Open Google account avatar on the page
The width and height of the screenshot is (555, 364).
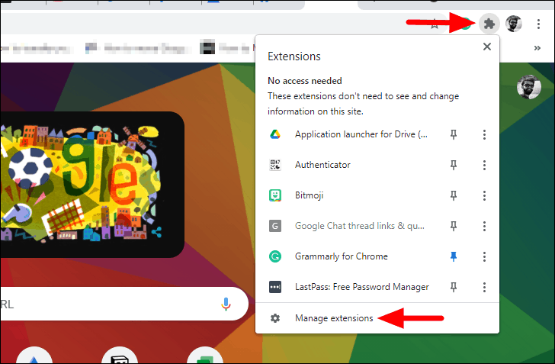529,87
